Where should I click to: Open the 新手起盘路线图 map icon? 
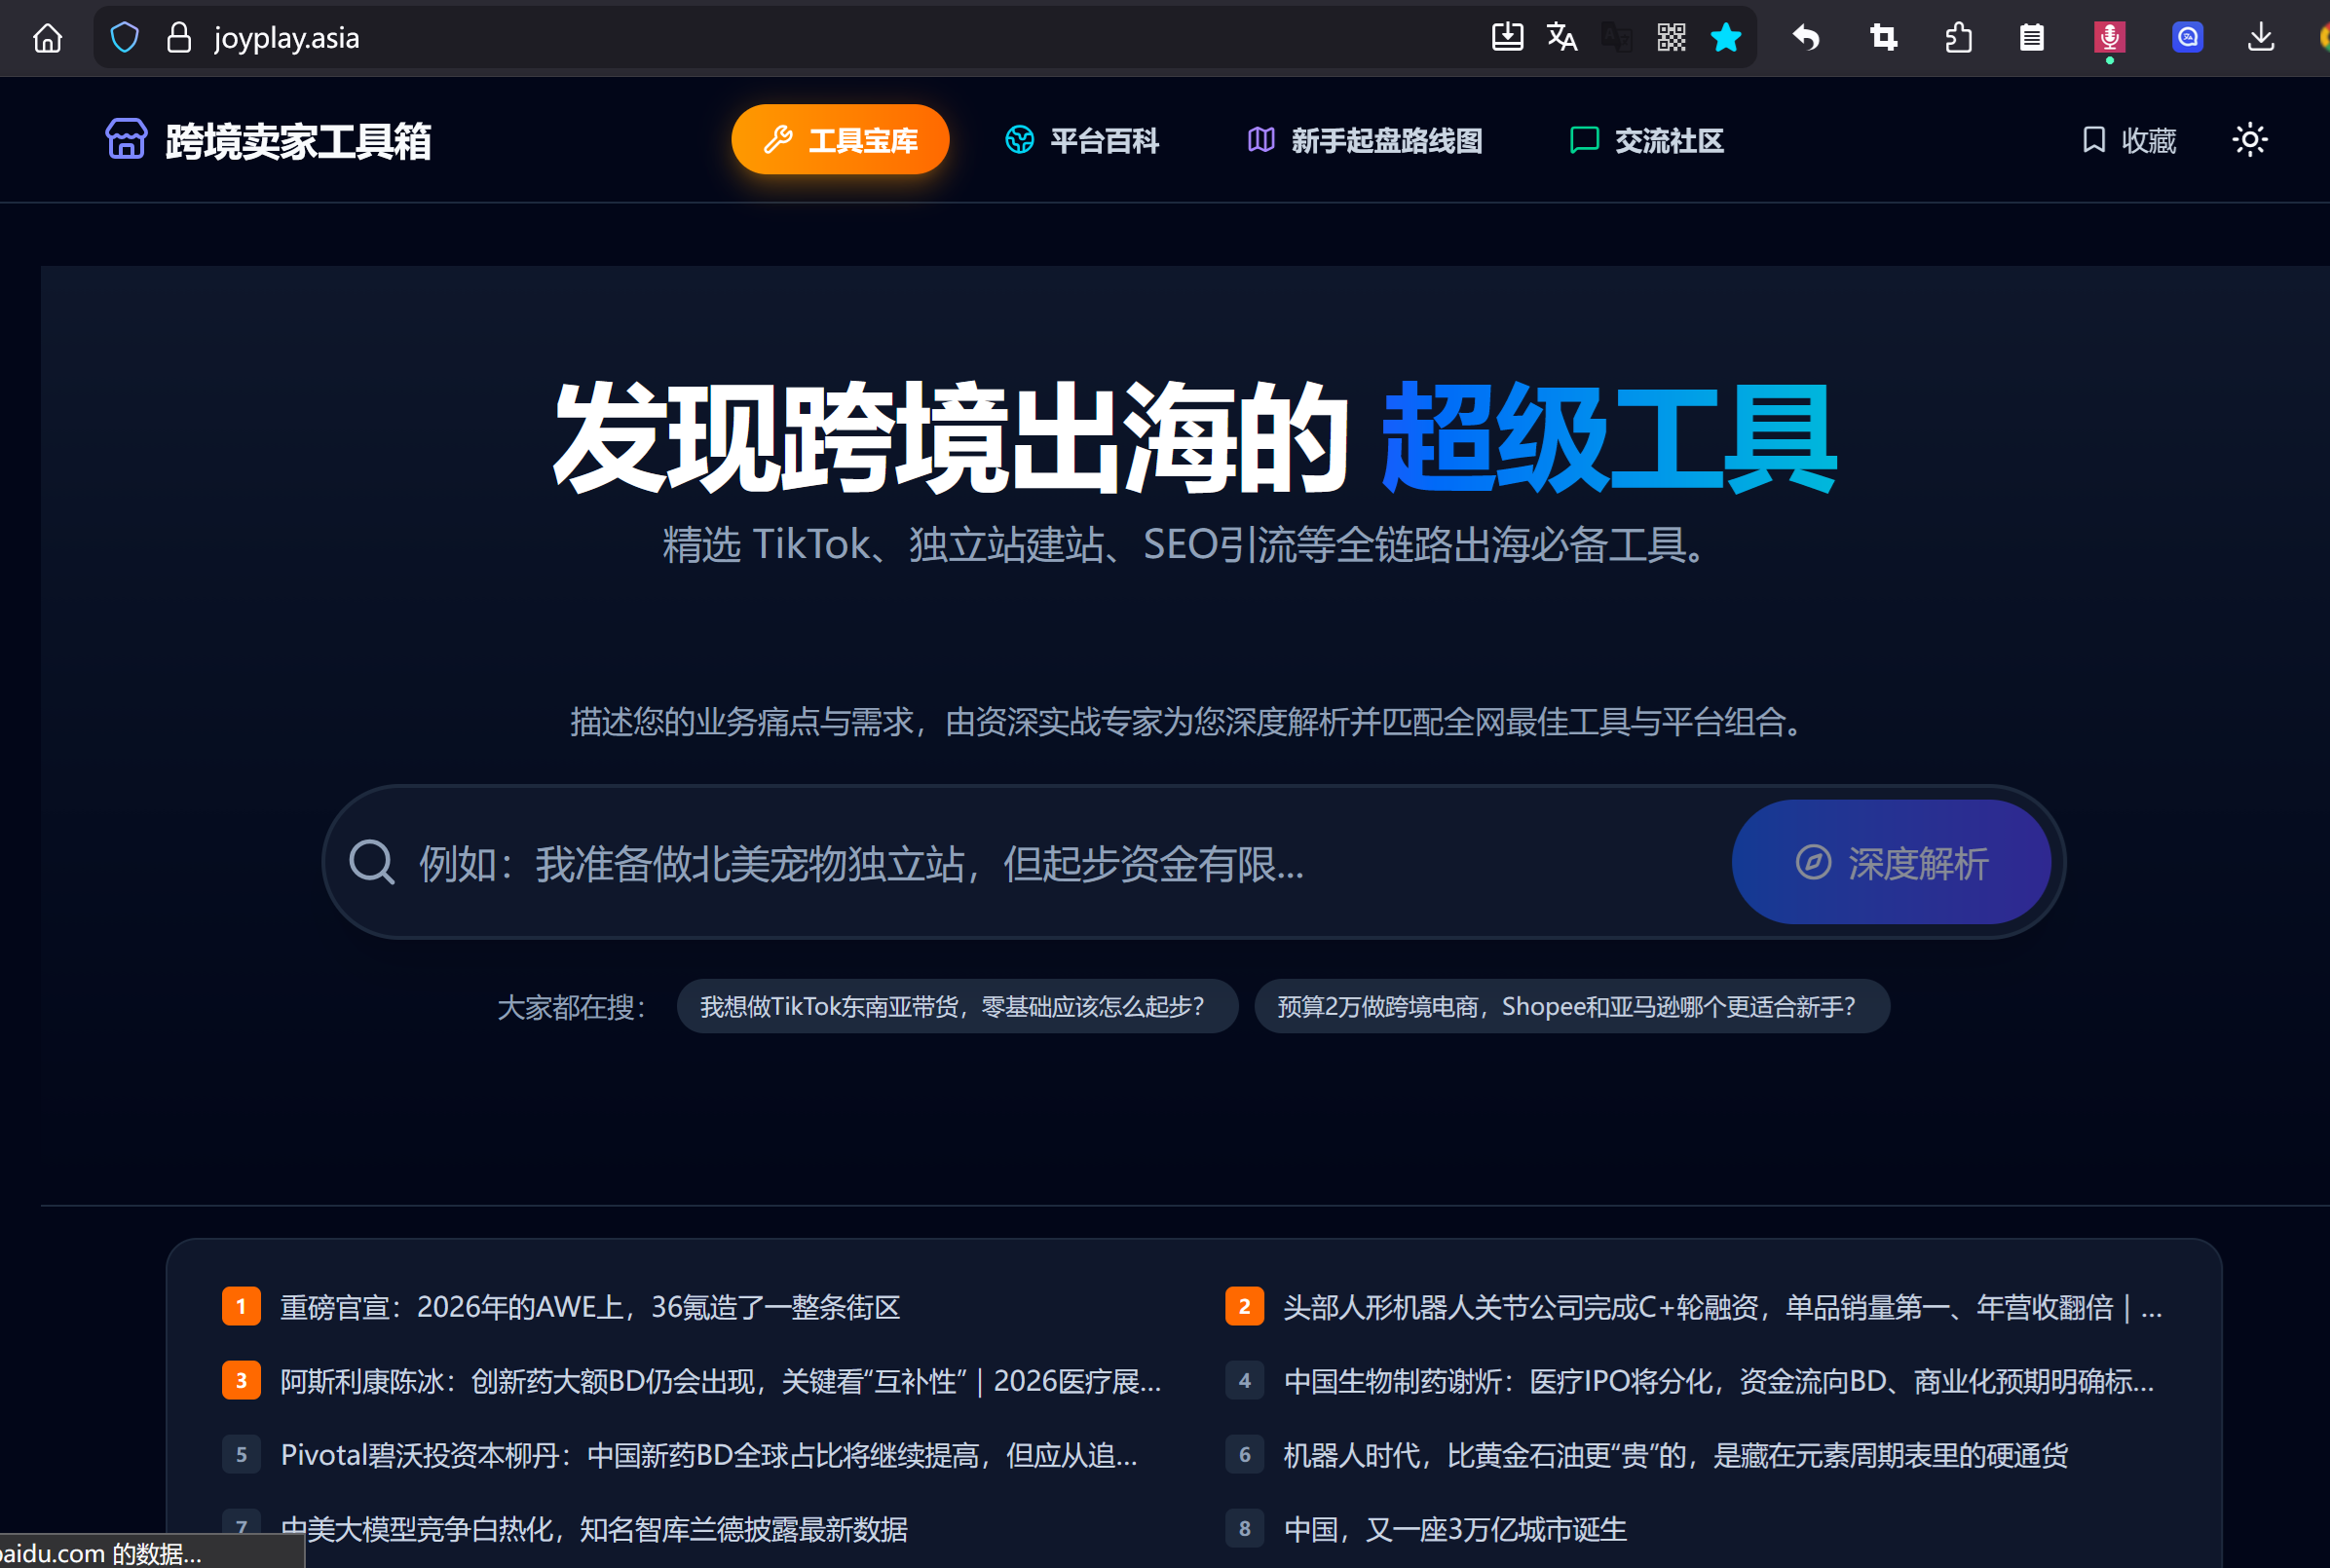tap(1260, 140)
